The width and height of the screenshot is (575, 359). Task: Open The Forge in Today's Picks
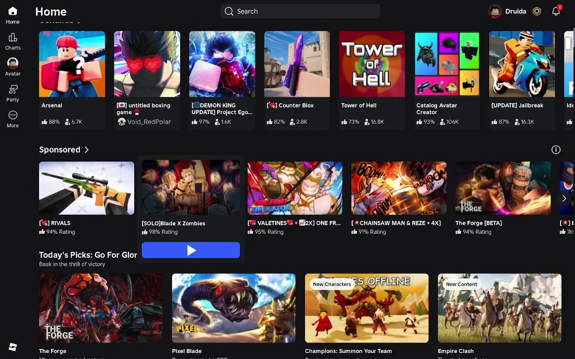[101, 308]
